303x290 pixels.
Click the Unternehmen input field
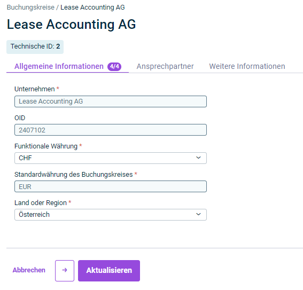pyautogui.click(x=111, y=101)
